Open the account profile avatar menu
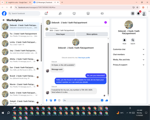This screenshot has width=150, height=120. (144, 13)
